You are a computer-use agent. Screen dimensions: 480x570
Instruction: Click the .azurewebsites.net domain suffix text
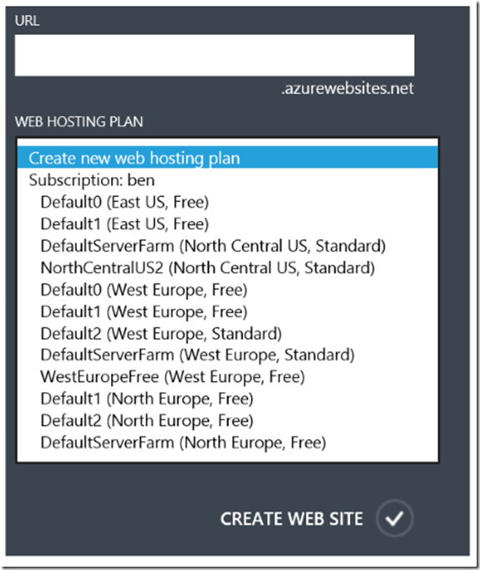[347, 88]
